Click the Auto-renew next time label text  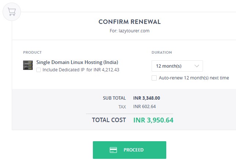(194, 78)
